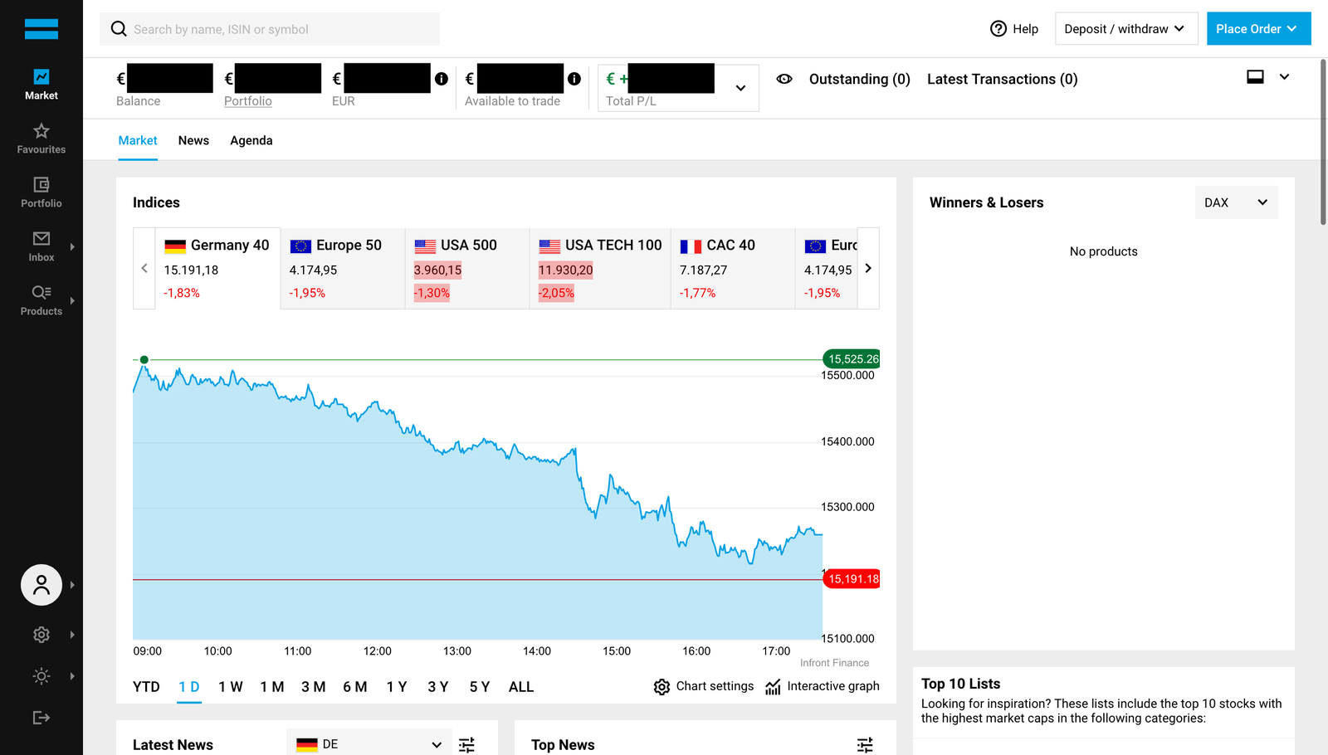Toggle the light/dark theme sun icon

pos(41,676)
